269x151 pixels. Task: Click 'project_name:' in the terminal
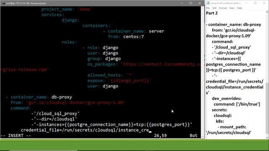[x=58, y=9]
